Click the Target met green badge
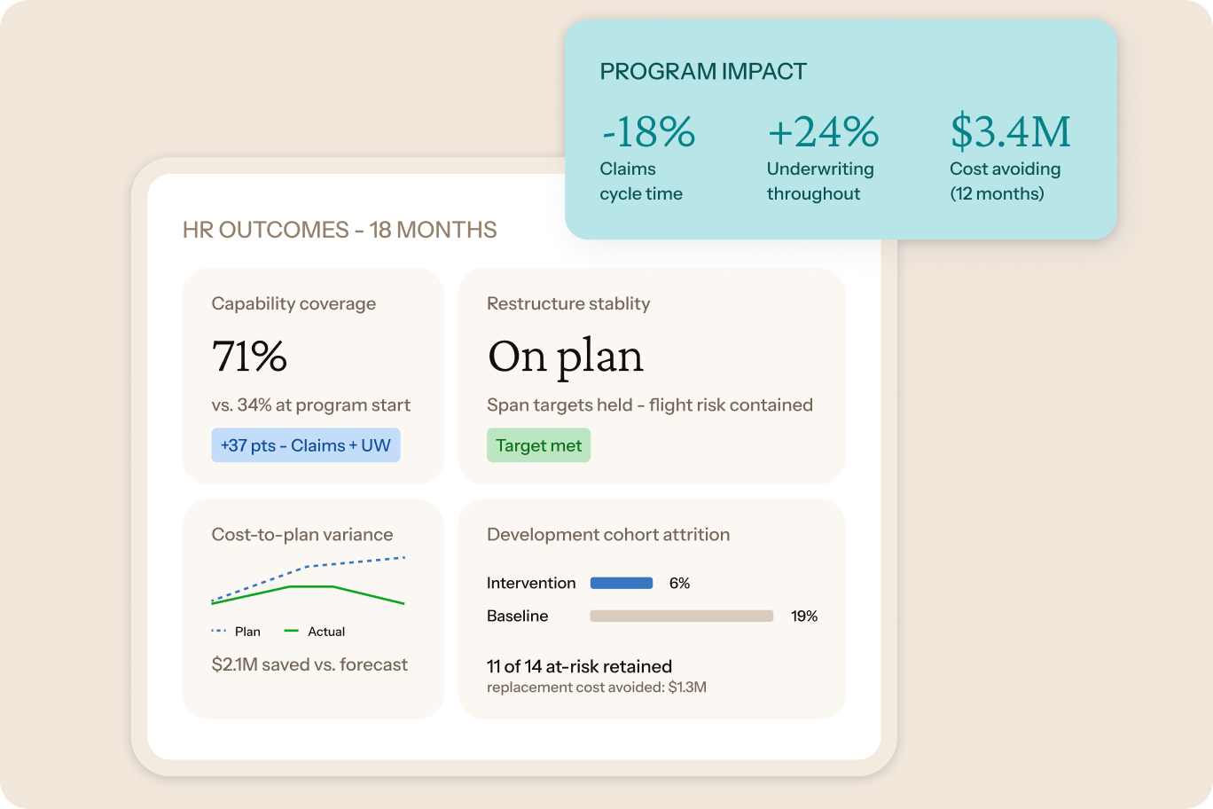 pos(538,445)
